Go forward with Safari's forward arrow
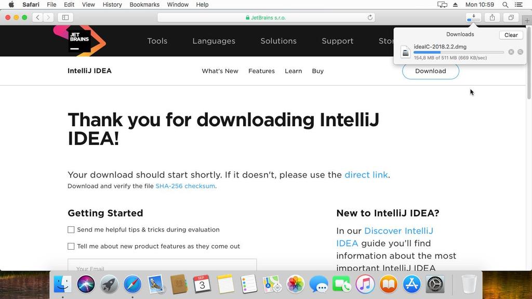 [x=48, y=17]
